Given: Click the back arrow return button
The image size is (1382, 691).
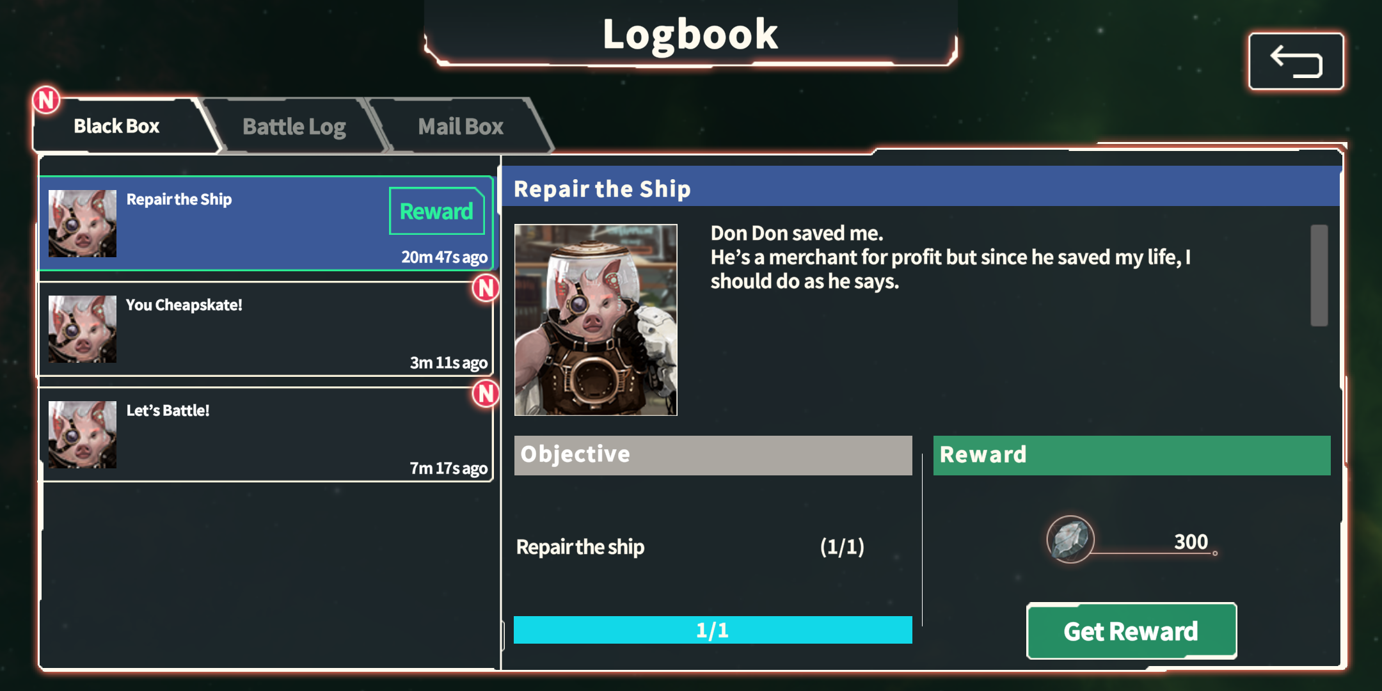Looking at the screenshot, I should click(1296, 61).
